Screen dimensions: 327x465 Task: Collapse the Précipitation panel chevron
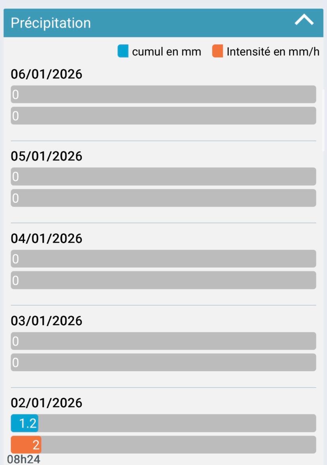304,20
